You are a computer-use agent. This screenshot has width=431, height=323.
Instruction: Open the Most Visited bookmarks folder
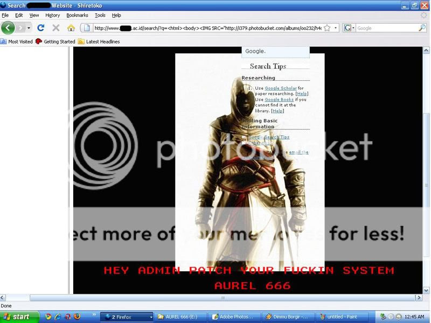coord(17,41)
